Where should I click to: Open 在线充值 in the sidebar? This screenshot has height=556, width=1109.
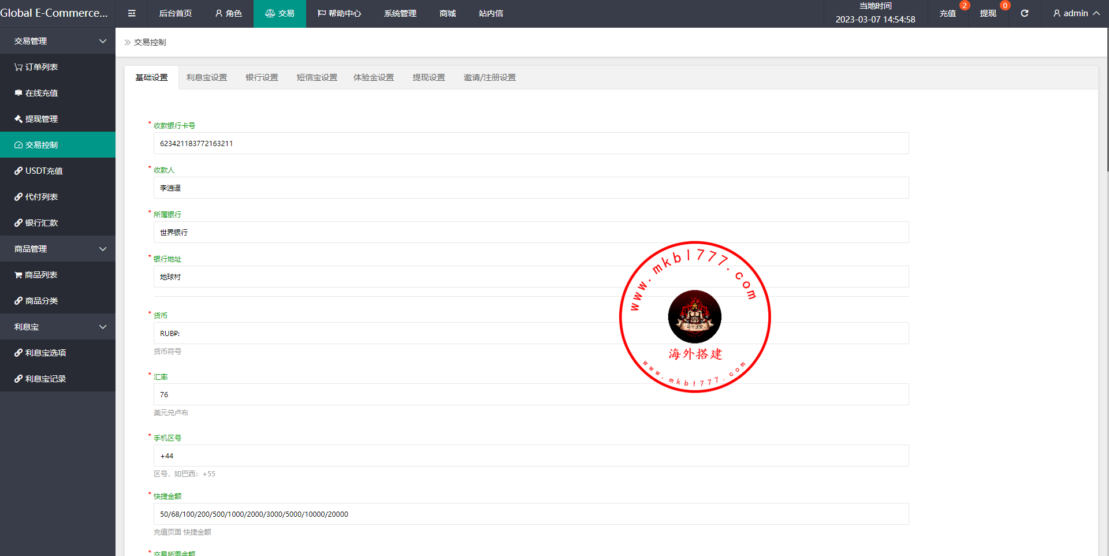pyautogui.click(x=58, y=93)
